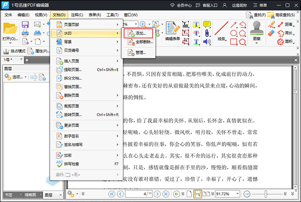Select the Eraser tool icon
The height and width of the screenshot is (202, 301).
tap(271, 33)
